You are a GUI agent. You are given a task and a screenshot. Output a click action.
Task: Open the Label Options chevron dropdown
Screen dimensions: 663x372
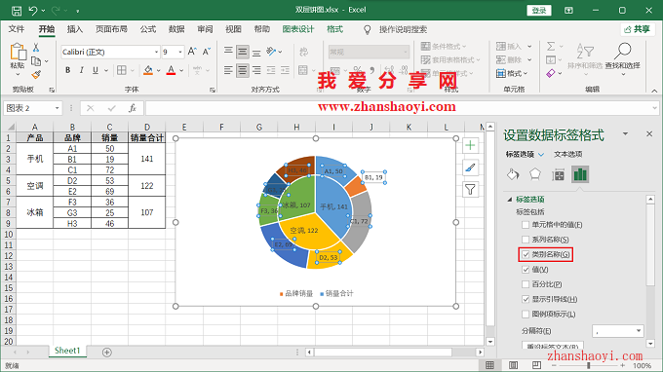click(x=541, y=155)
